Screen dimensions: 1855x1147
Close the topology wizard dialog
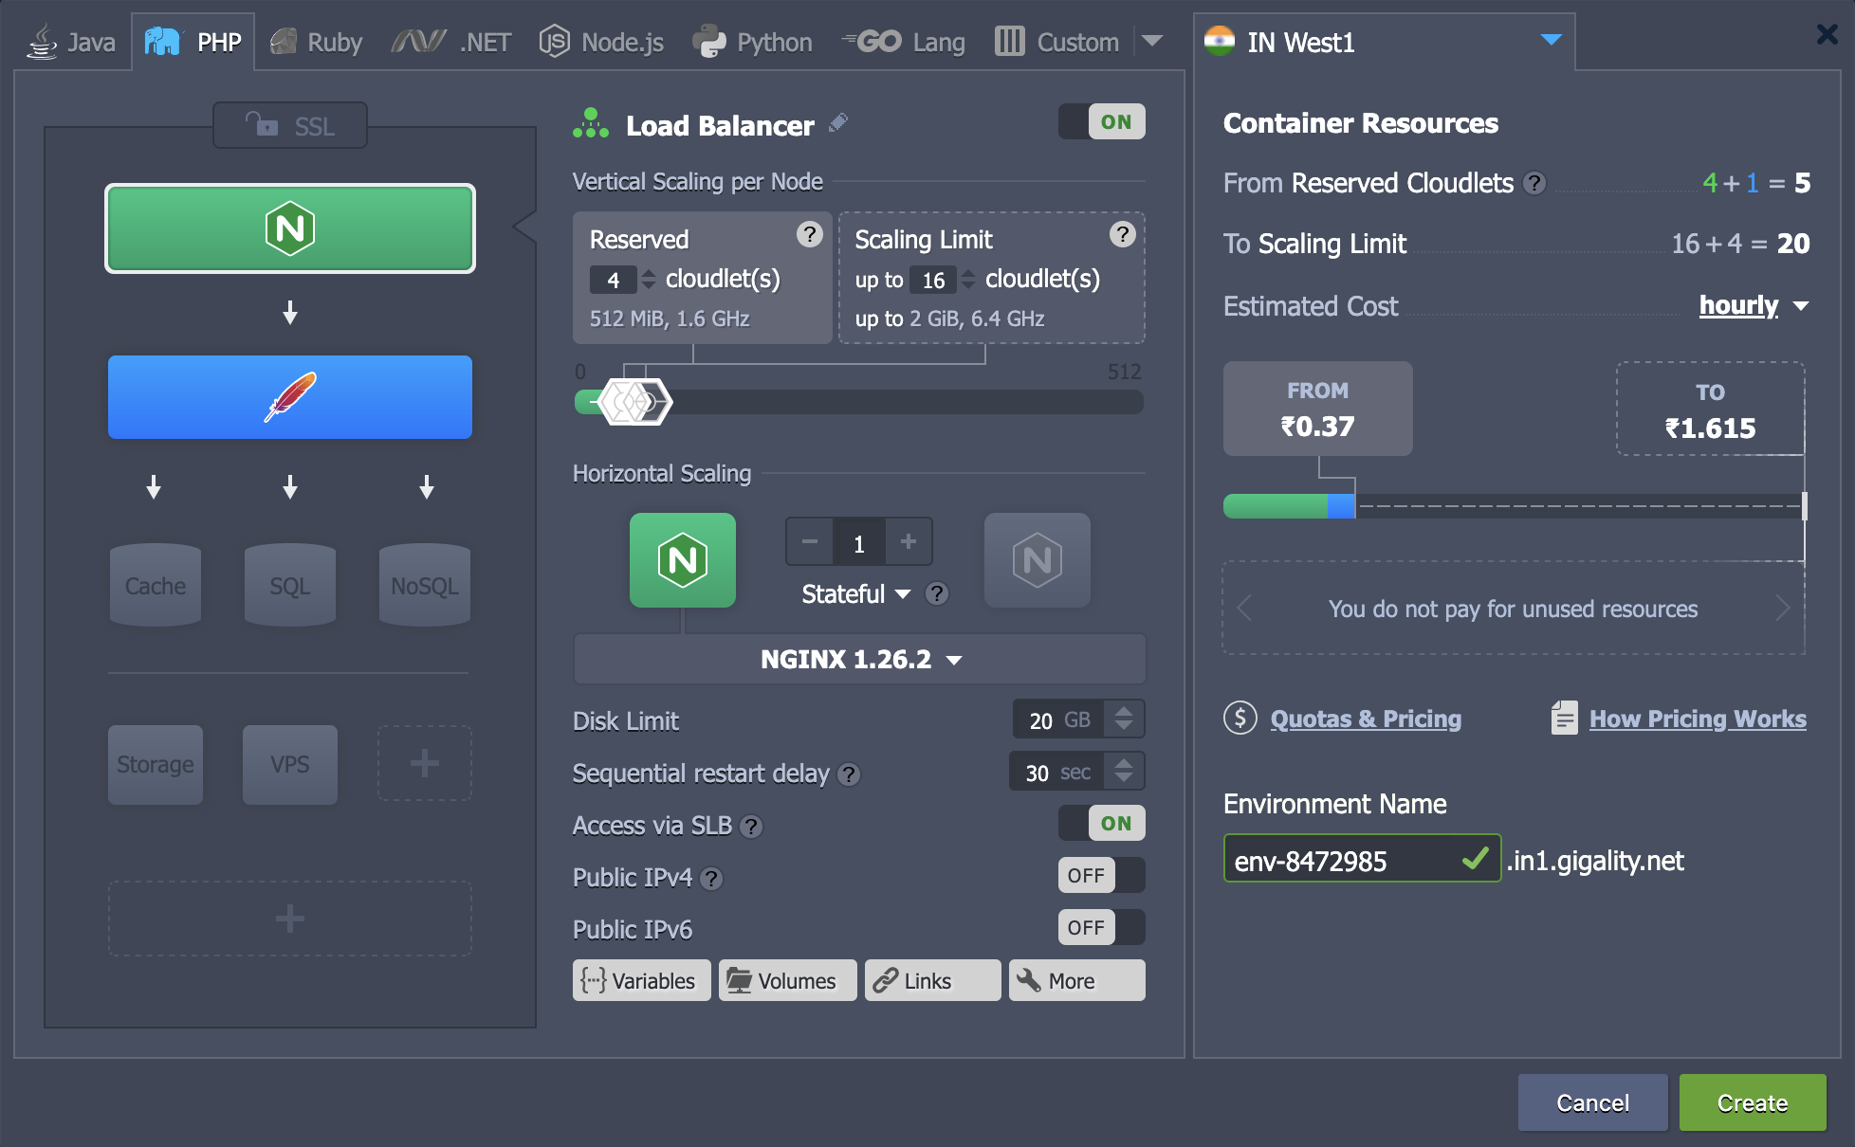pyautogui.click(x=1826, y=35)
